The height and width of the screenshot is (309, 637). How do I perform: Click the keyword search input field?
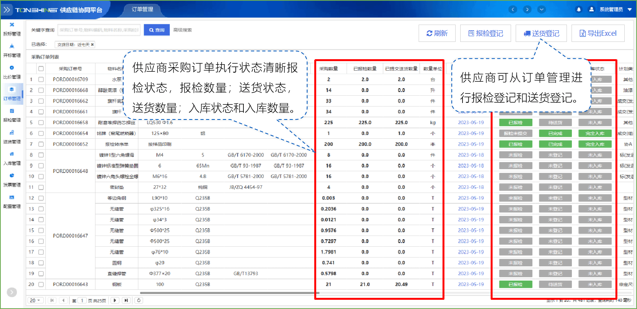99,30
